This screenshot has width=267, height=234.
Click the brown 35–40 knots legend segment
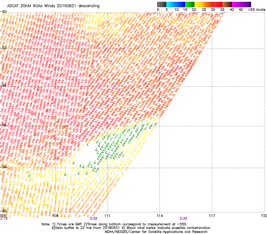(227, 4)
